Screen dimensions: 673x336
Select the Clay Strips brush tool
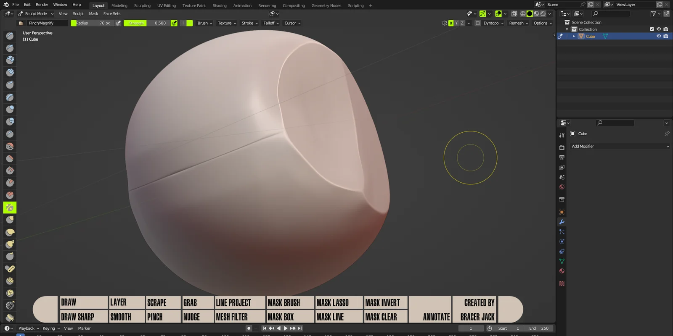(x=10, y=73)
